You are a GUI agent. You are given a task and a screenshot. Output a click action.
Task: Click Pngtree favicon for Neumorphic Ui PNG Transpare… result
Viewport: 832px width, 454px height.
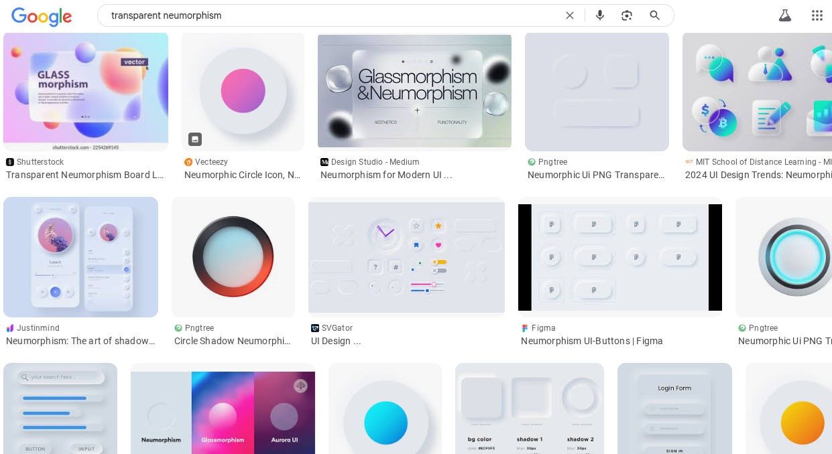(532, 162)
